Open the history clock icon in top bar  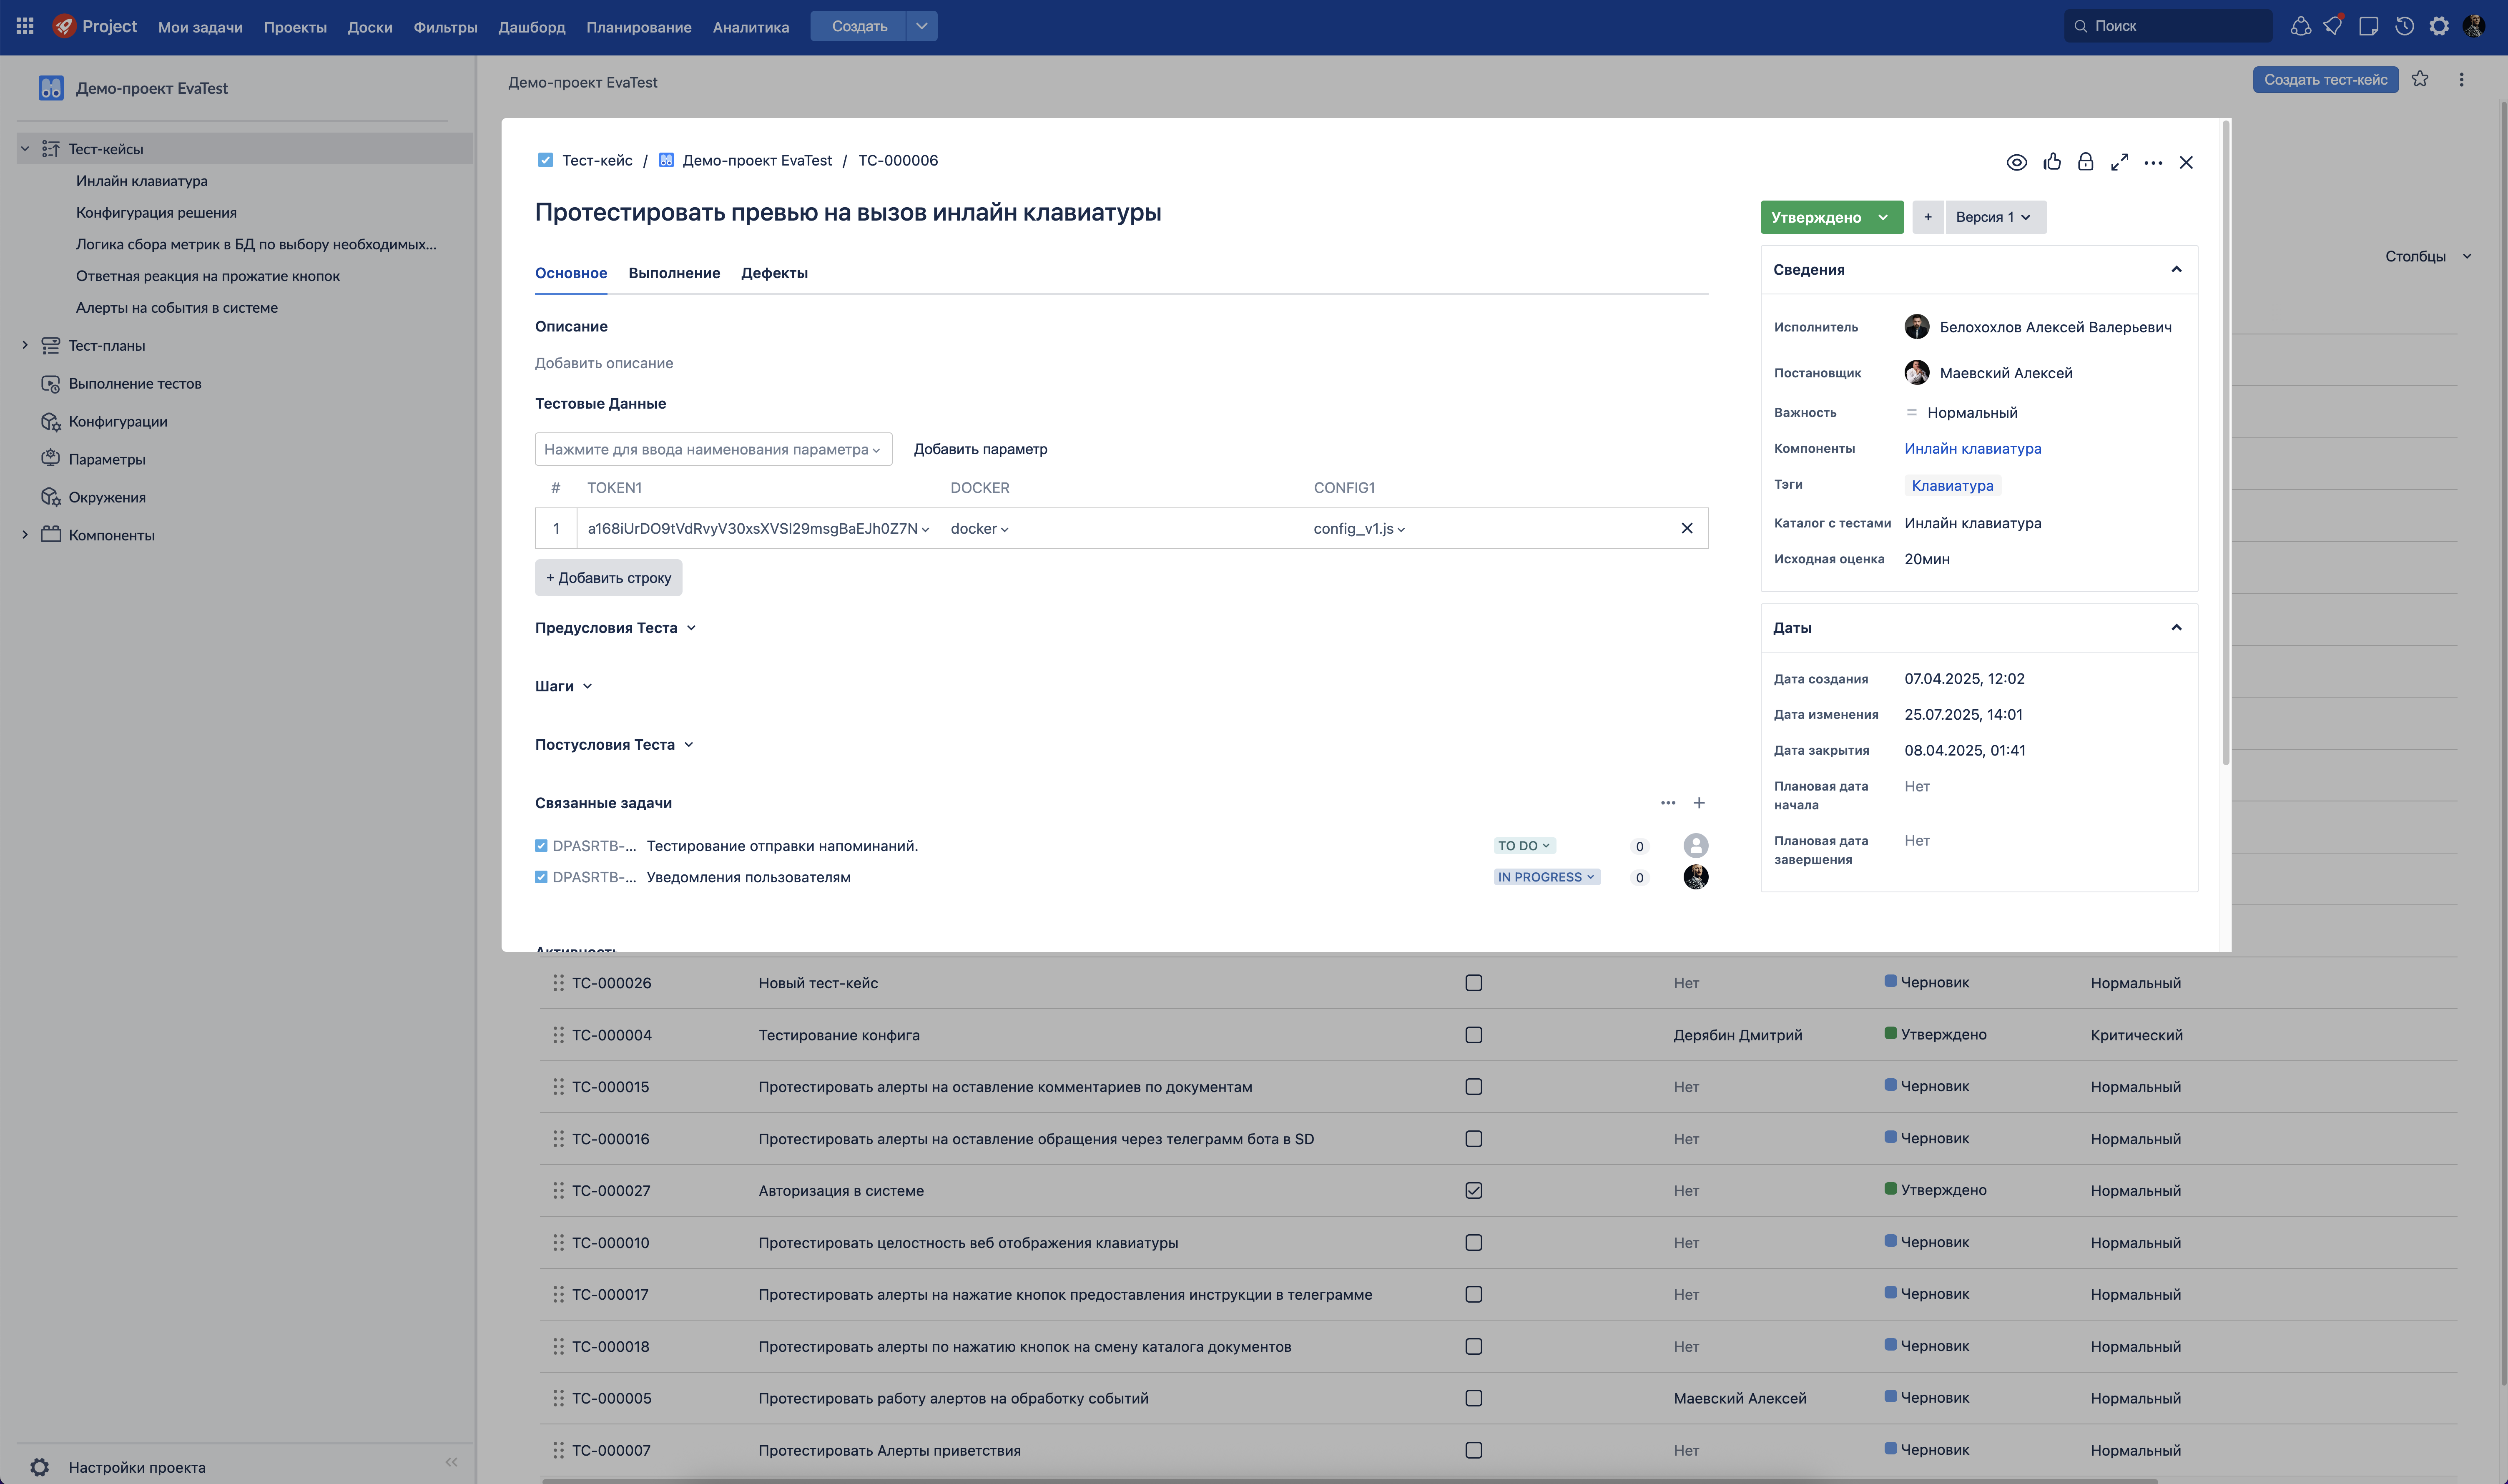coord(2405,26)
